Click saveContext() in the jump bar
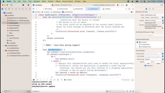Viewport: 165px width, 93px height. point(68,12)
